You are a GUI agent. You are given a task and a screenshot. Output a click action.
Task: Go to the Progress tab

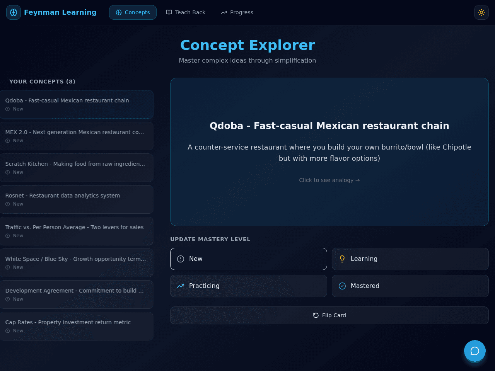[x=237, y=12]
